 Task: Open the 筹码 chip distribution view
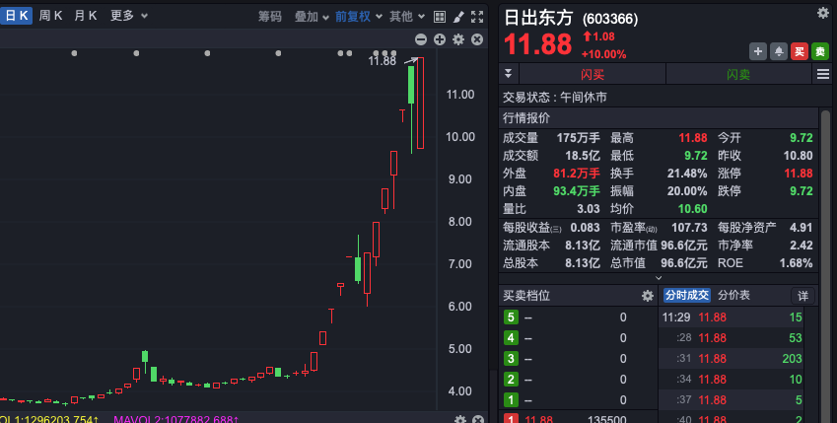[x=270, y=17]
